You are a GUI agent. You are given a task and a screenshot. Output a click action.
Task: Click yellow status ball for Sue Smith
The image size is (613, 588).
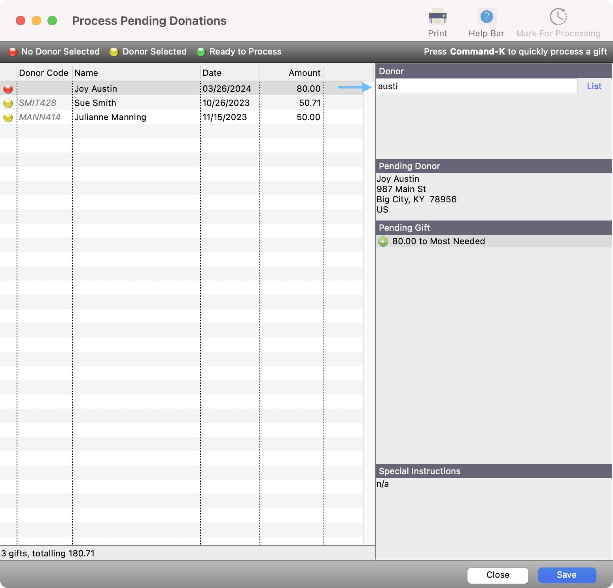[x=8, y=103]
